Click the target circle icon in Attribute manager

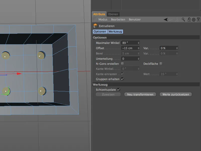coord(194,20)
